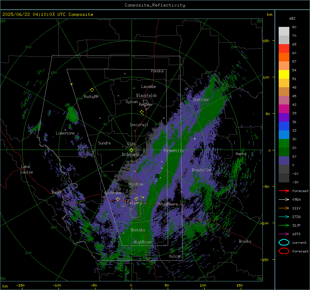This screenshot has height=290, width=310.
Task: Click the cyan 'current' ellipse icon
Action: click(284, 242)
